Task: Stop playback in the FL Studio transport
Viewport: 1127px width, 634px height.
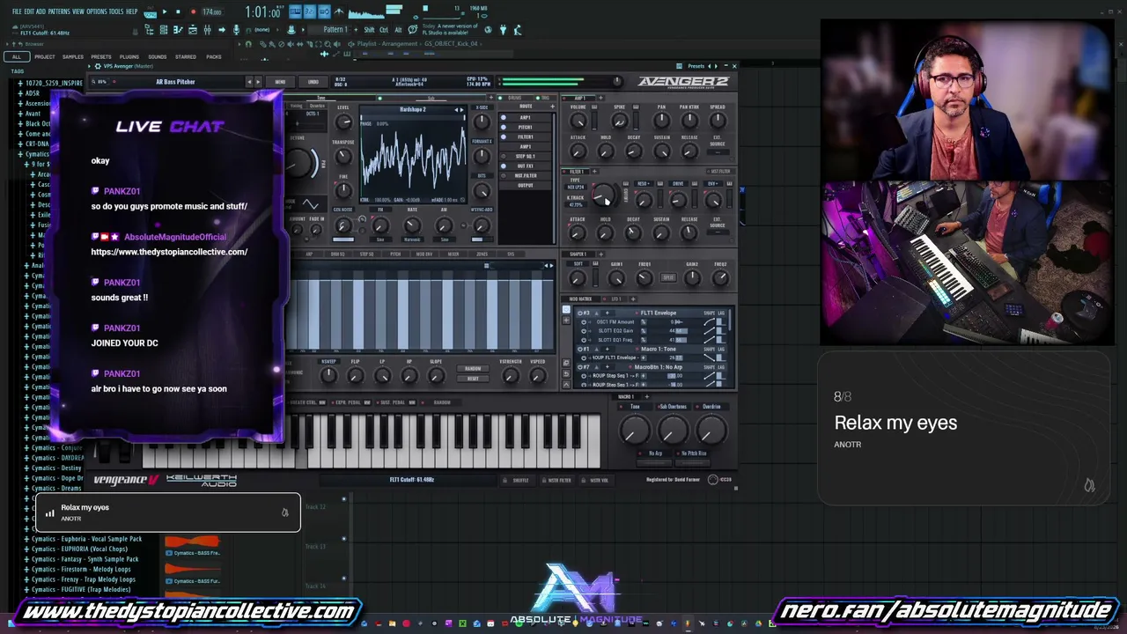Action: point(178,11)
